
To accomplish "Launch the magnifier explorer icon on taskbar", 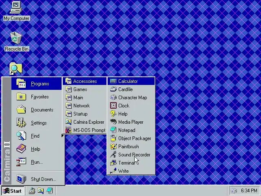I will click(41, 191).
